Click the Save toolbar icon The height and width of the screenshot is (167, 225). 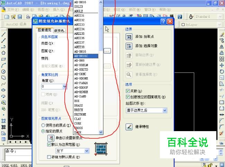click(x=20, y=17)
